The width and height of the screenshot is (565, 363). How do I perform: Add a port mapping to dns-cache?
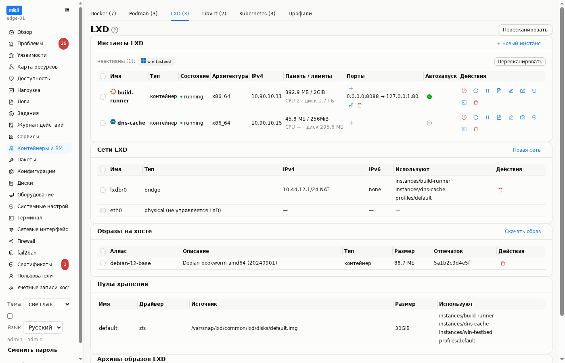pos(351,123)
